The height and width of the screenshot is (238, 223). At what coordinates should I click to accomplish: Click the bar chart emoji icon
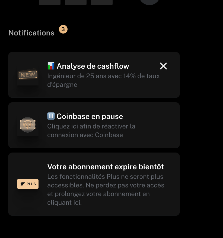pyautogui.click(x=51, y=66)
